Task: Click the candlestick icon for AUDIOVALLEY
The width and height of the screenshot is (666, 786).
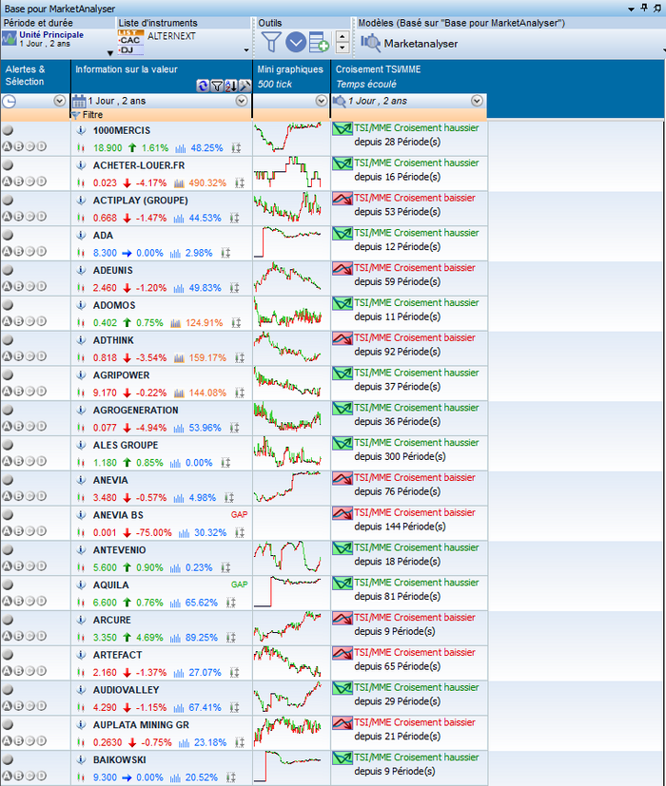Action: click(80, 708)
